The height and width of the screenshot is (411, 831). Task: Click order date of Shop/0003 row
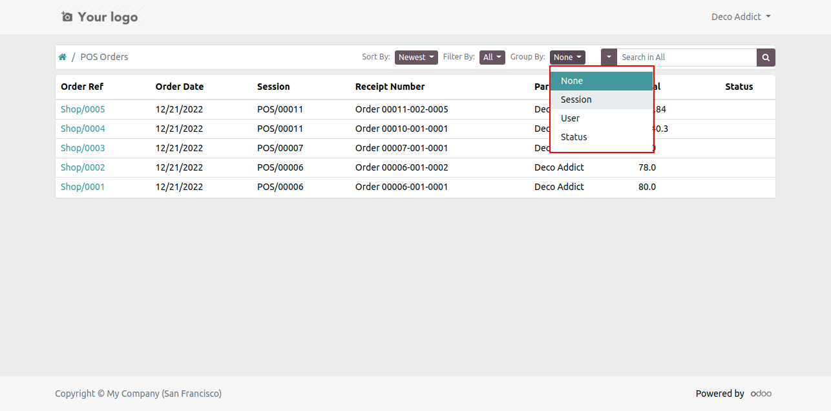(x=179, y=148)
